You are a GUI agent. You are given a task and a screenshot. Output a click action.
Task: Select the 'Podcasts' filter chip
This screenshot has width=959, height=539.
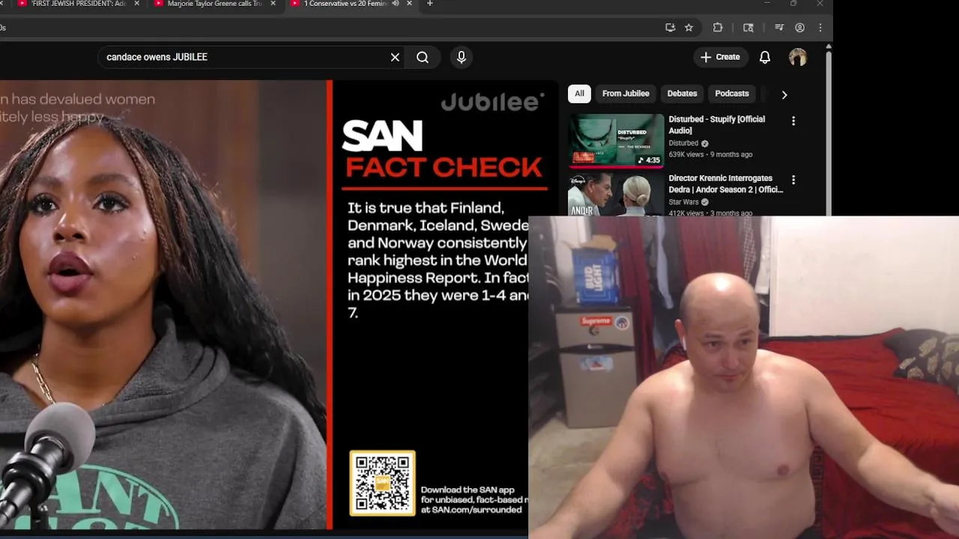[x=732, y=94]
